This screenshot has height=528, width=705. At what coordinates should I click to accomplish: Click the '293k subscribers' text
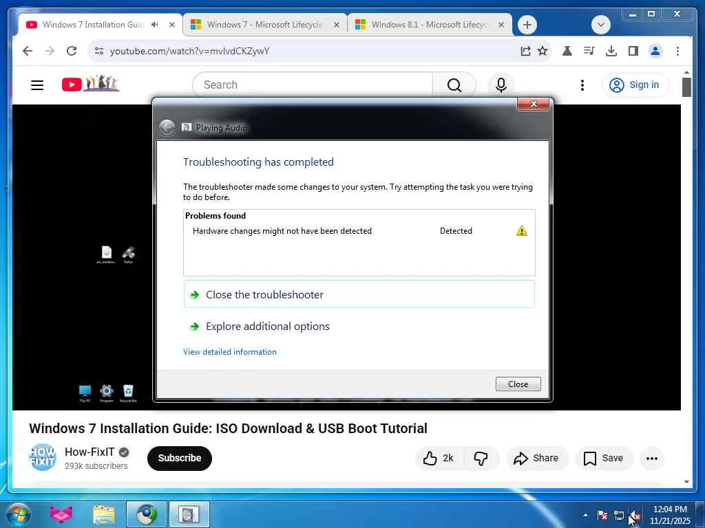(96, 466)
